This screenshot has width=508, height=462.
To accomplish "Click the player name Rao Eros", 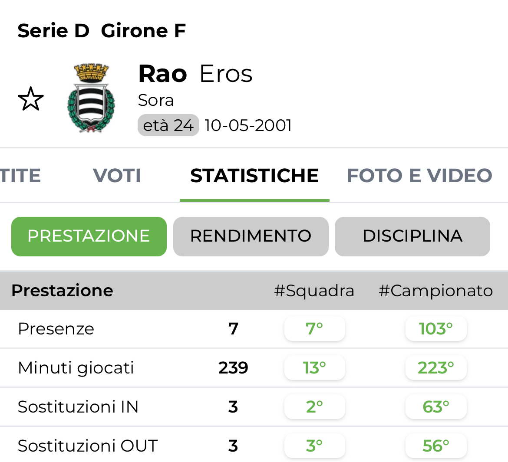I will coord(195,74).
